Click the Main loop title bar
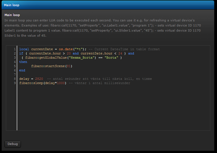The height and width of the screenshot is (153, 217). 108,5
